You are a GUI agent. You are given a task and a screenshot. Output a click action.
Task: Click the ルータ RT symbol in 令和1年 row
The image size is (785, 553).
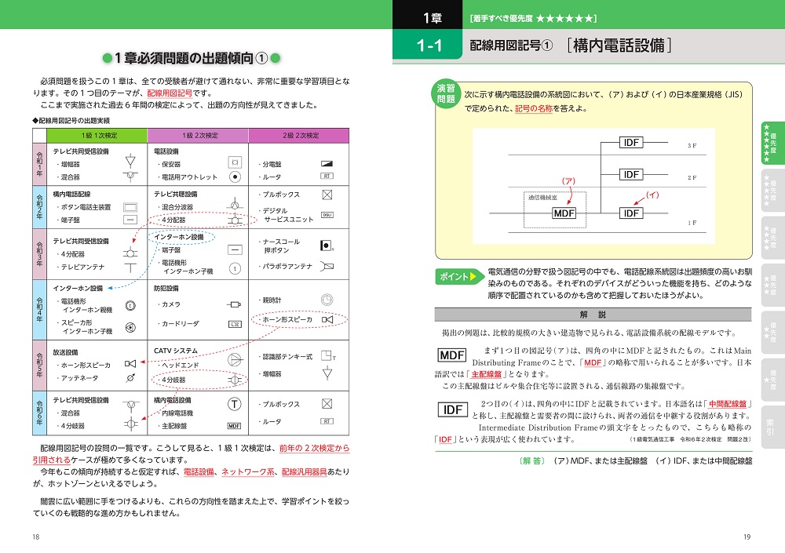pyautogui.click(x=327, y=176)
